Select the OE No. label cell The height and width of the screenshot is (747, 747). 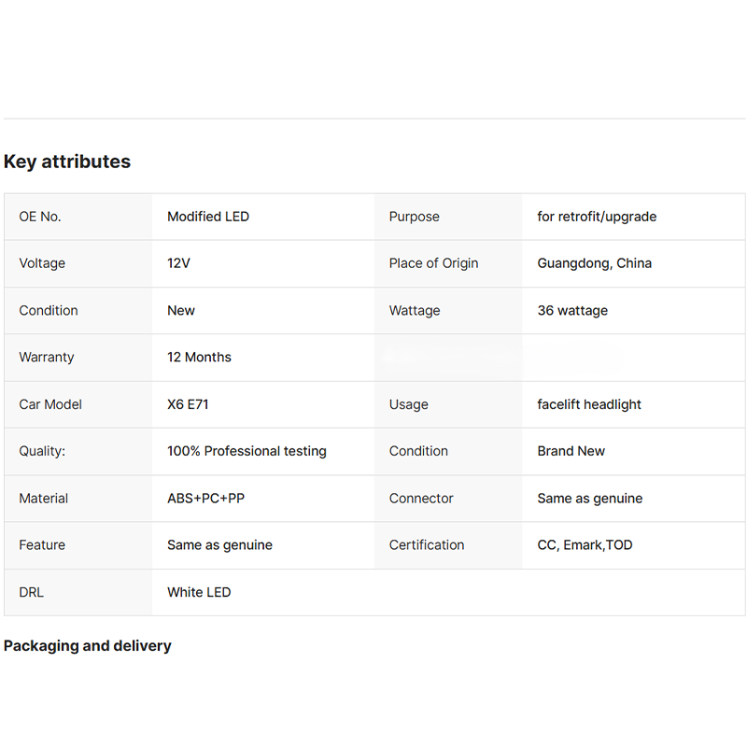pos(78,217)
